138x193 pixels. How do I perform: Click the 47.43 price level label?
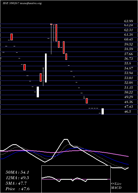pyautogui.click(x=128, y=107)
